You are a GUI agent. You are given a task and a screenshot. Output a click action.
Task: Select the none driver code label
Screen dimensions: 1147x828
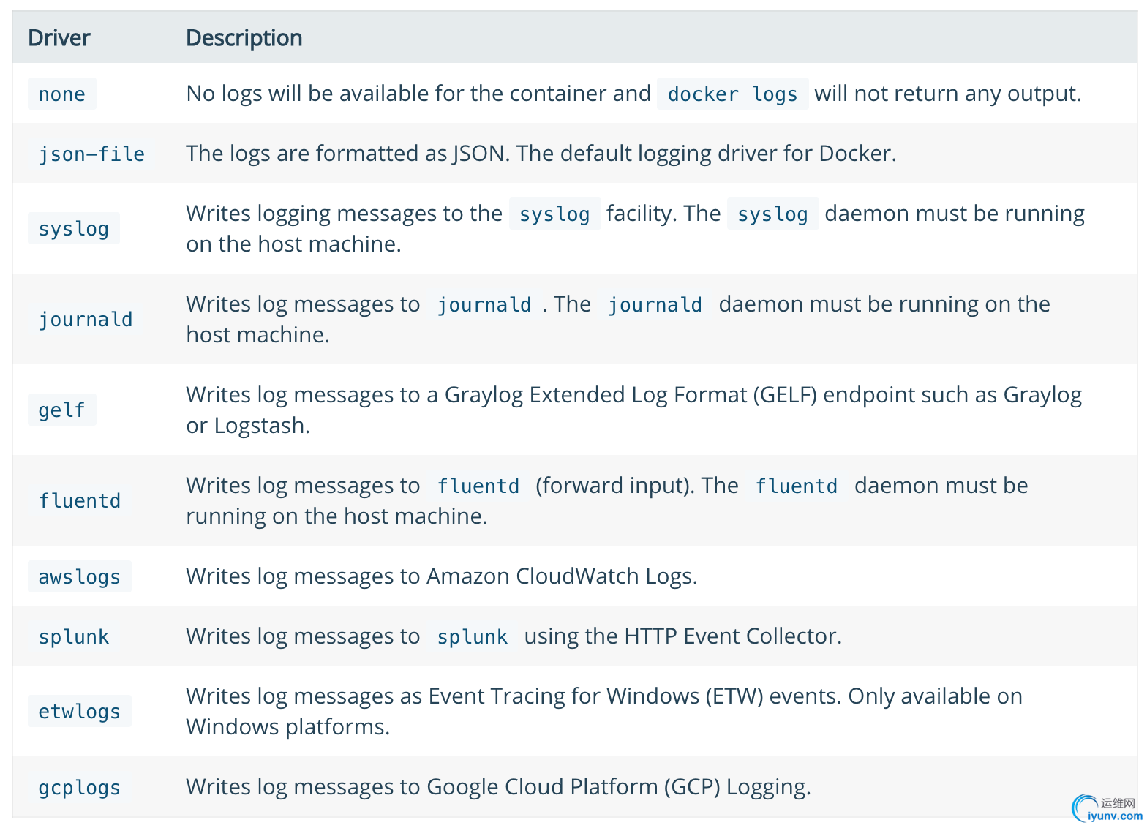[x=62, y=94]
